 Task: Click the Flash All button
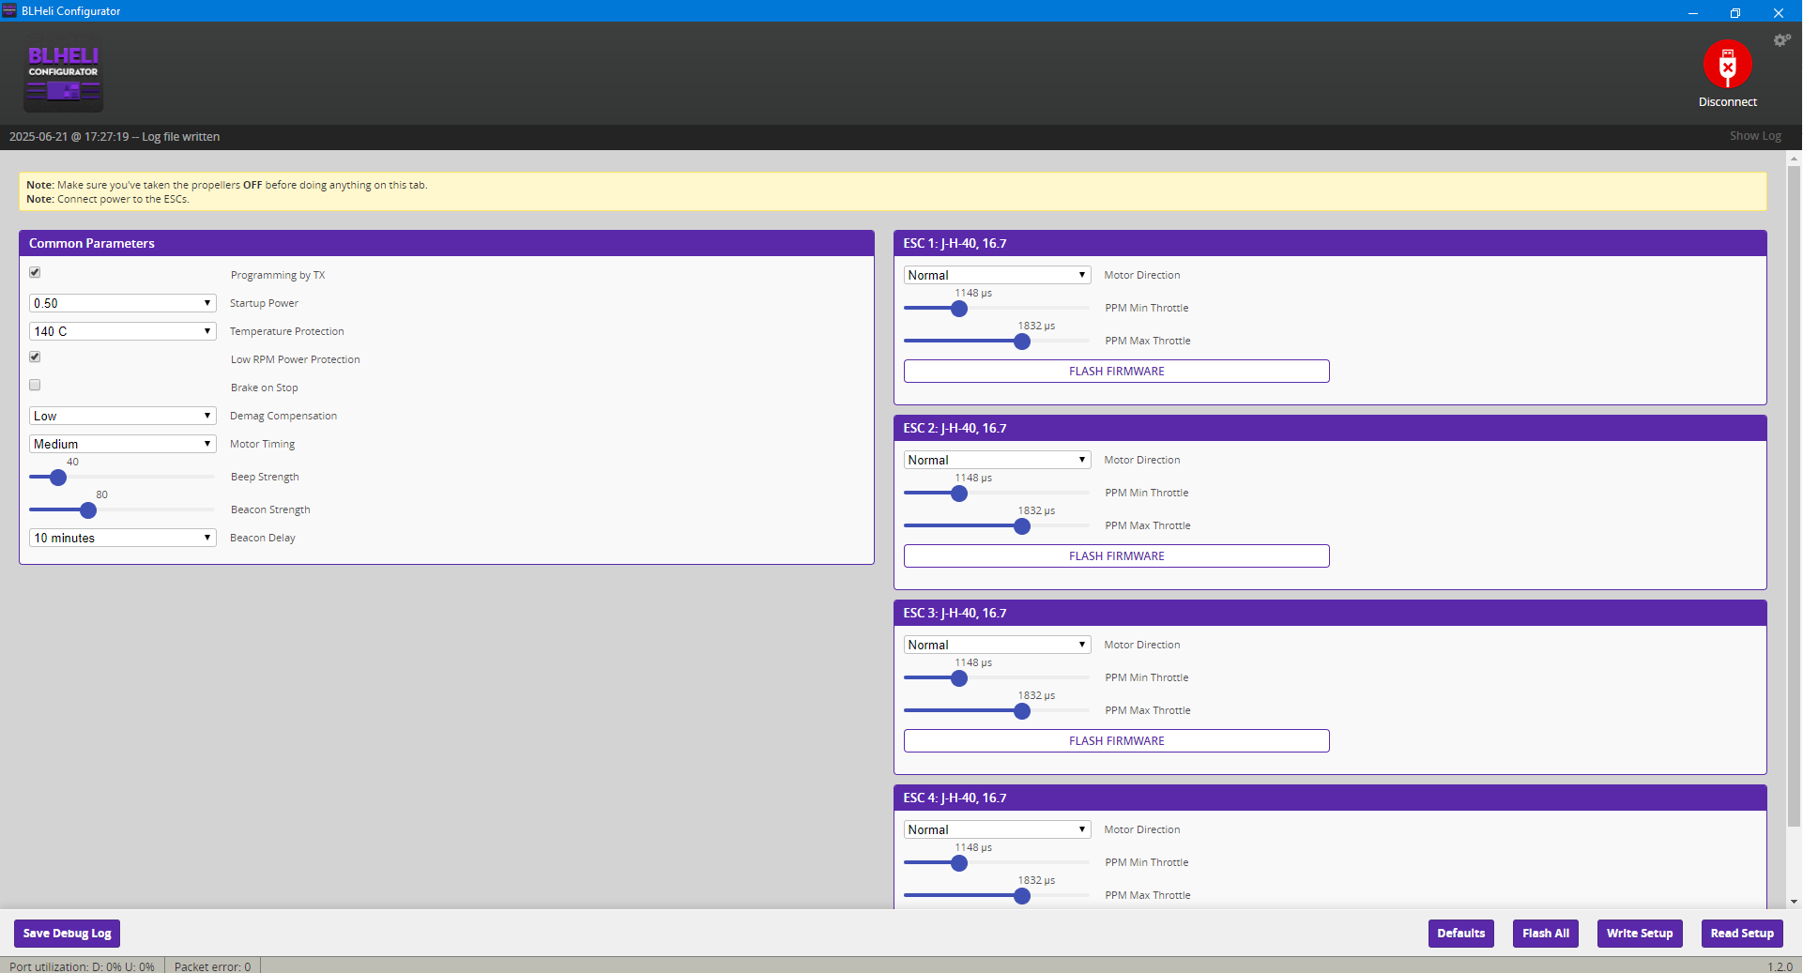[1545, 934]
